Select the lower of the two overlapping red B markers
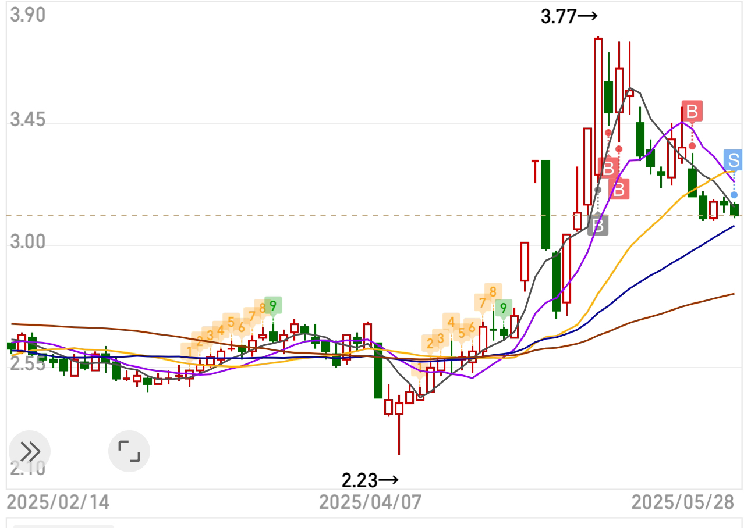Image resolution: width=751 pixels, height=528 pixels. click(x=619, y=189)
